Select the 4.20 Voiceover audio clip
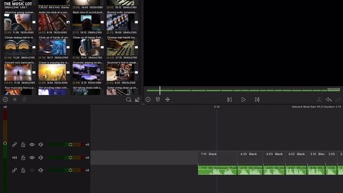 tap(250, 170)
